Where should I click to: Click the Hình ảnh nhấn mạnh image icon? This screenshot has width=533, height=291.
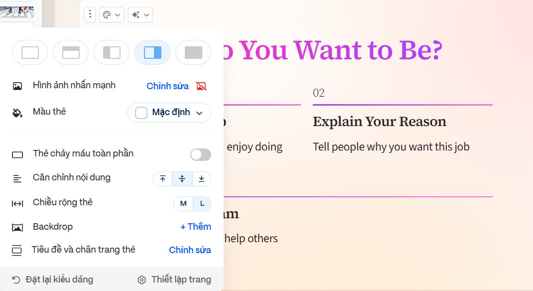[x=17, y=86]
